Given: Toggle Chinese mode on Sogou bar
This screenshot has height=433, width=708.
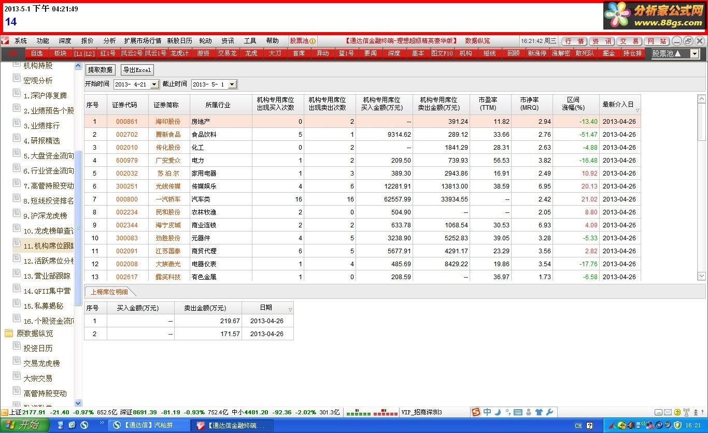Looking at the screenshot, I should [487, 412].
